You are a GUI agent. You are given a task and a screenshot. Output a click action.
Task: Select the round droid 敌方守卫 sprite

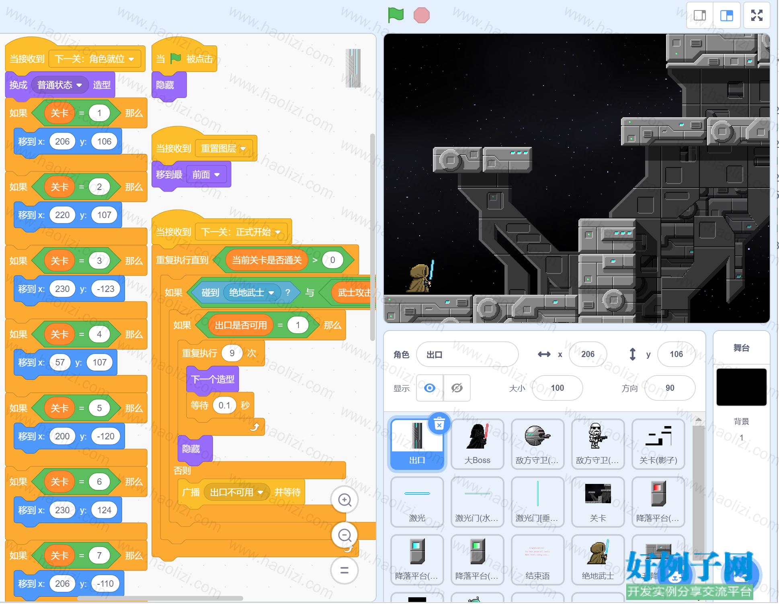538,444
